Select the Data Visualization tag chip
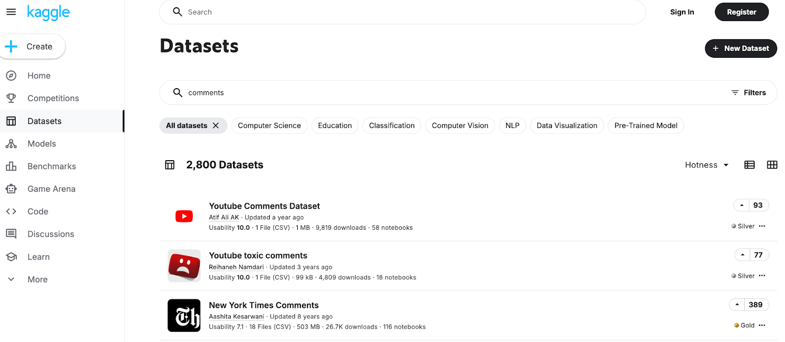The height and width of the screenshot is (342, 785). coord(567,126)
